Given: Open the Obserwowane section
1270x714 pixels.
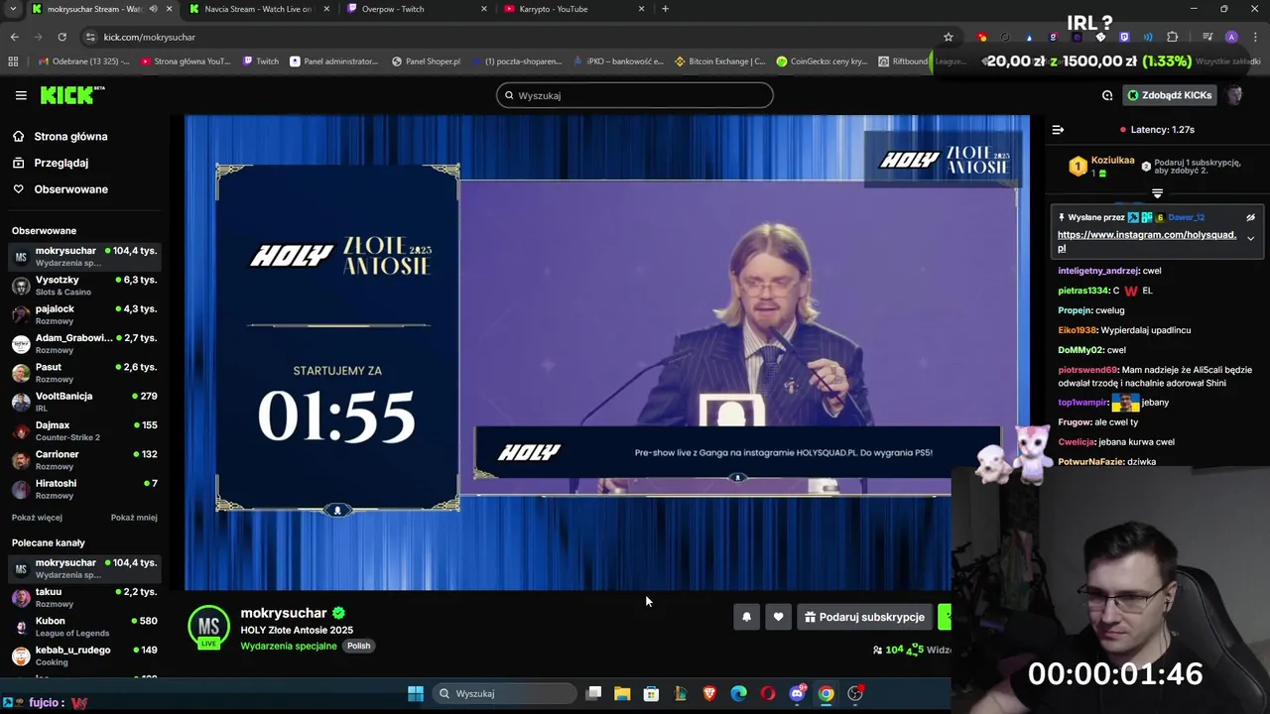Looking at the screenshot, I should (70, 189).
